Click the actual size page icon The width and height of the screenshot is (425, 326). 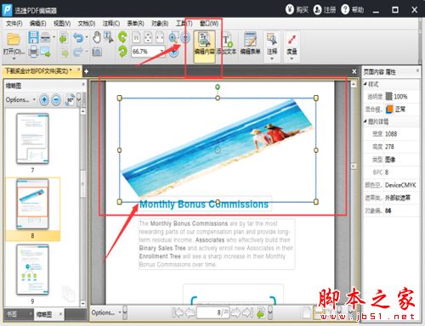(x=136, y=37)
